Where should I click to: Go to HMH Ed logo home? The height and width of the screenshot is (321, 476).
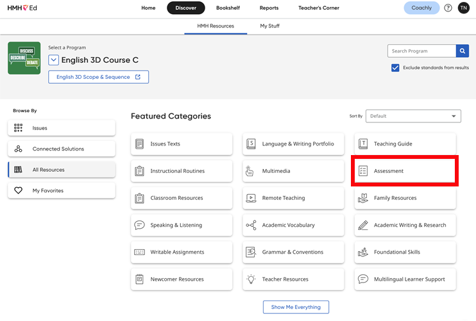[x=22, y=8]
